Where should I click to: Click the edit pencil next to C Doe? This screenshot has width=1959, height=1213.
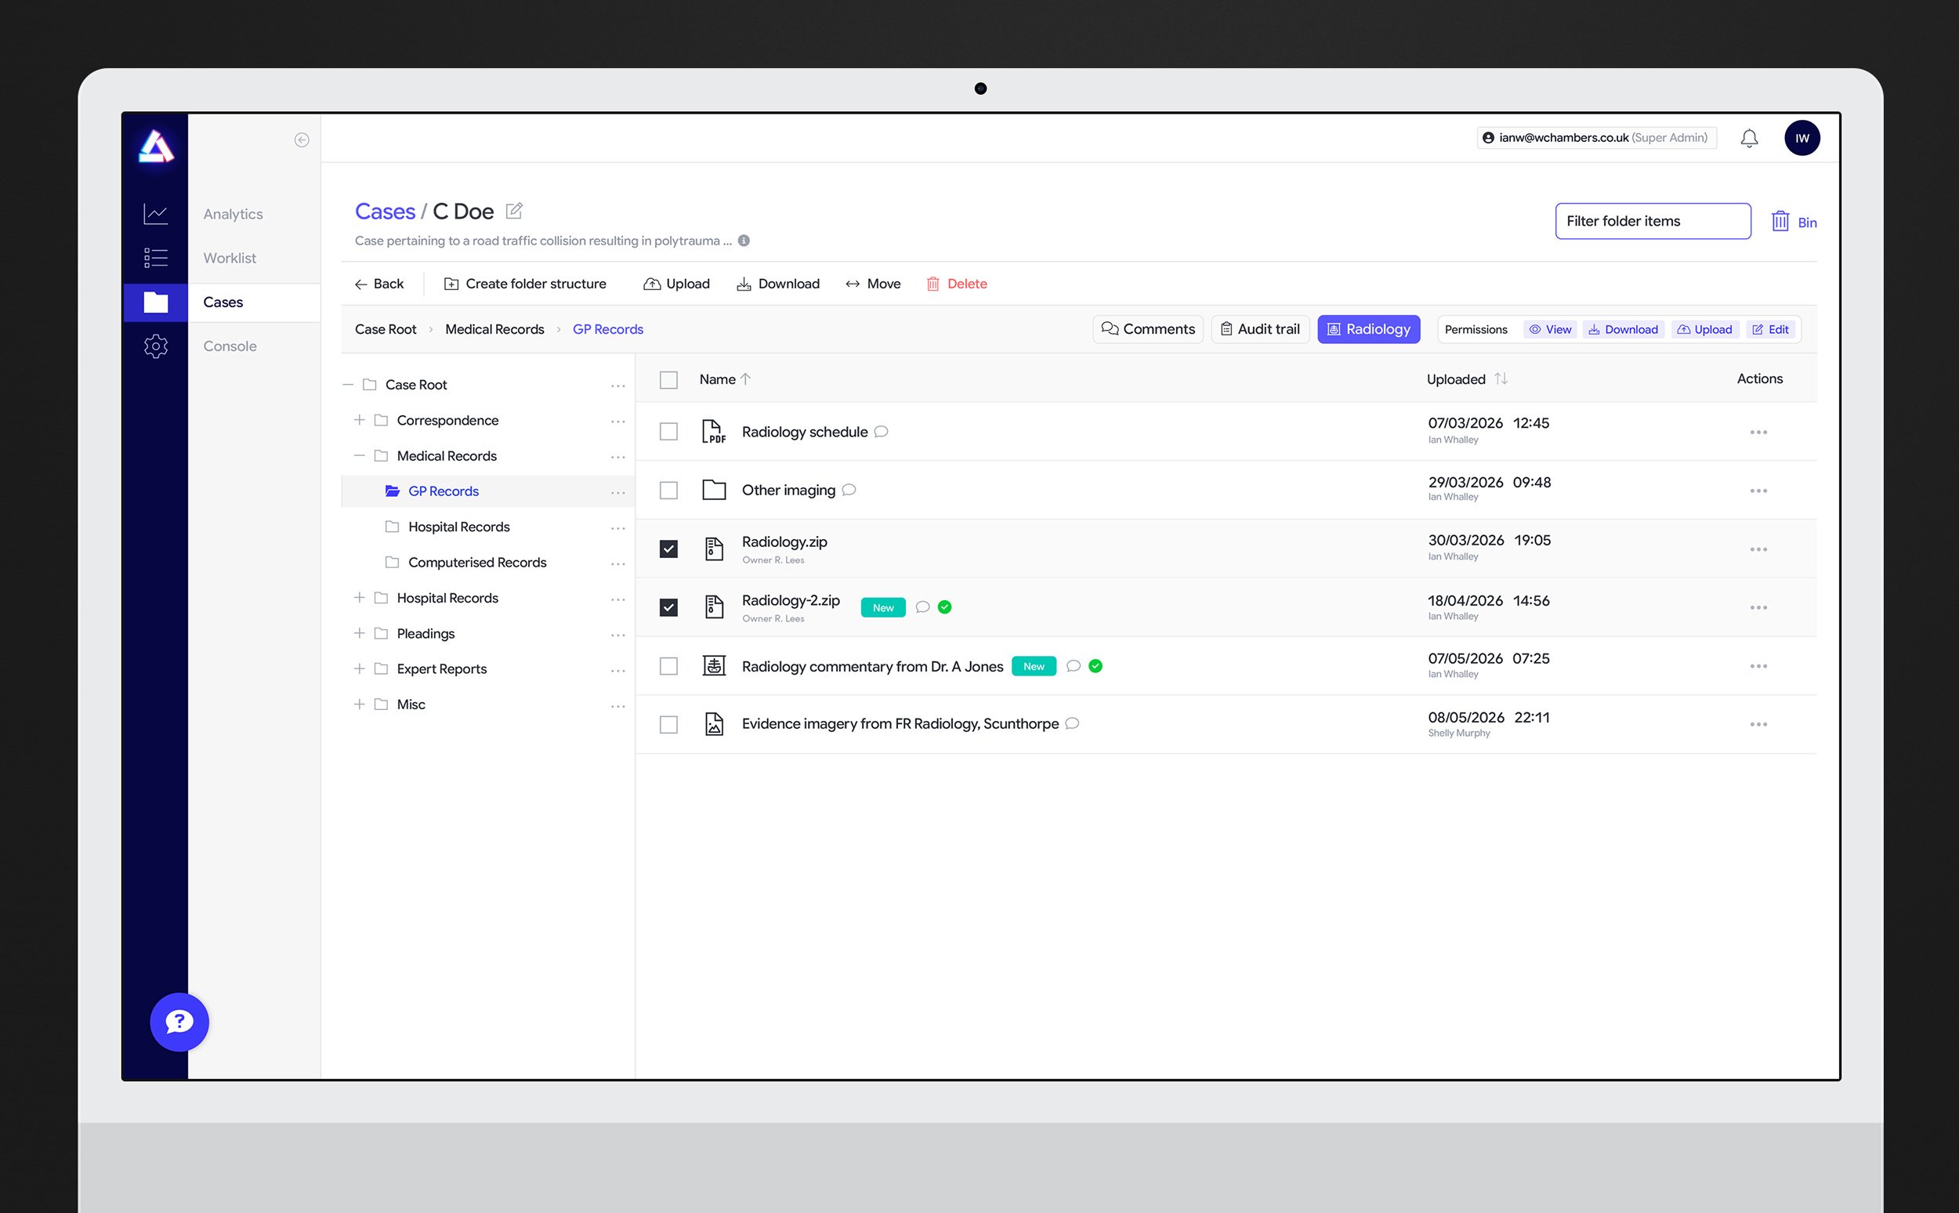tap(514, 210)
